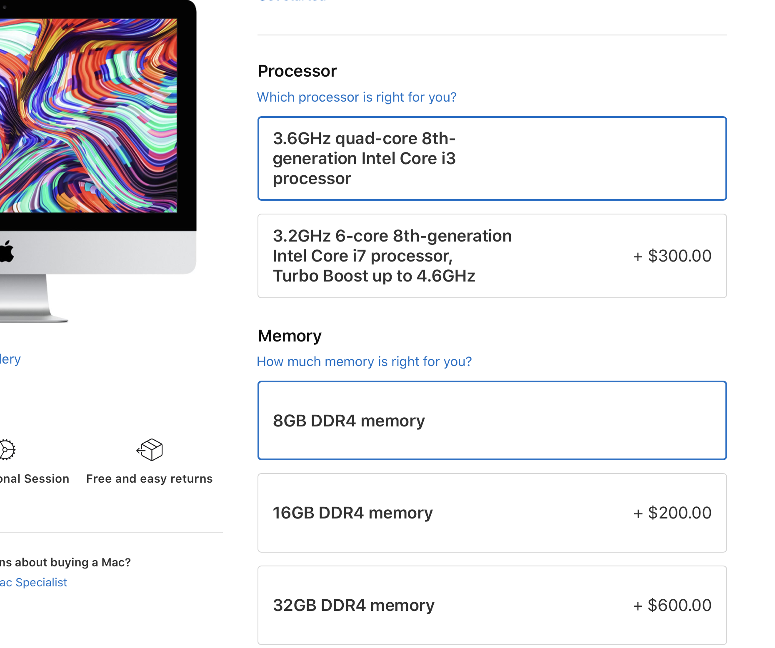Click the Processor section heading
Viewport: 775px width, 648px height.
[x=297, y=71]
